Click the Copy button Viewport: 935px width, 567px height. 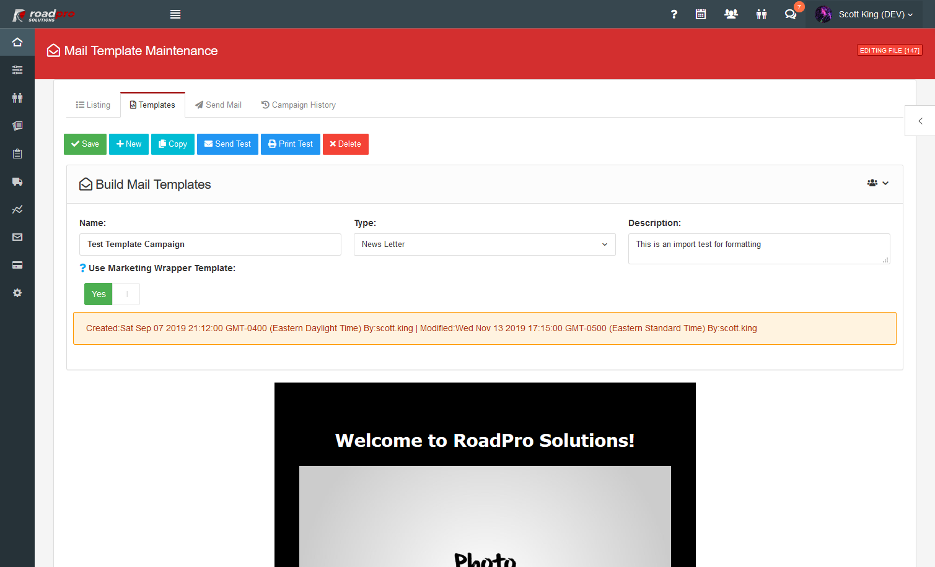[173, 144]
